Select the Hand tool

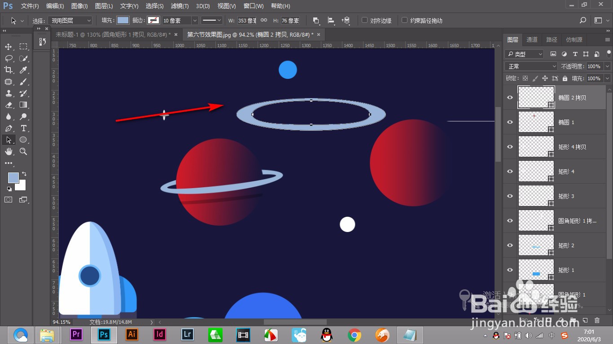pyautogui.click(x=9, y=151)
